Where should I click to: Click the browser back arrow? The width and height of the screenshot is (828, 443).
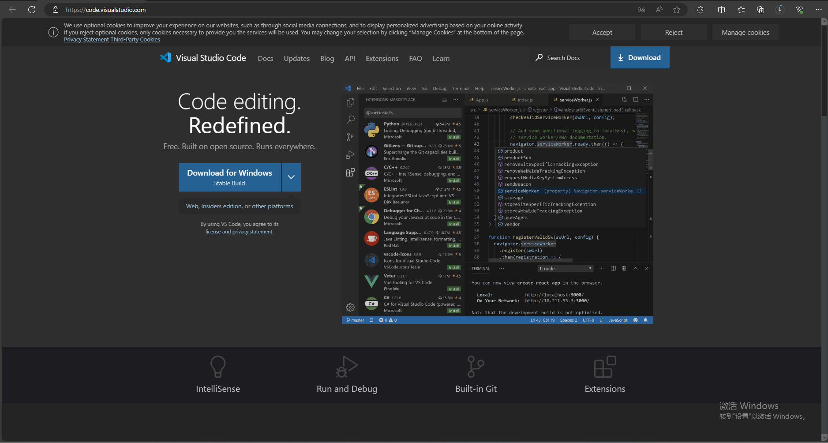pos(12,9)
